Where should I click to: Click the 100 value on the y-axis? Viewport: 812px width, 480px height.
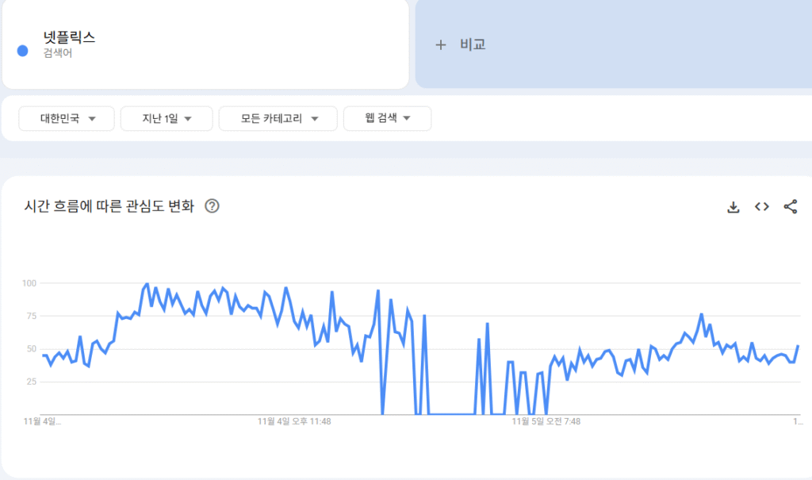(x=30, y=283)
